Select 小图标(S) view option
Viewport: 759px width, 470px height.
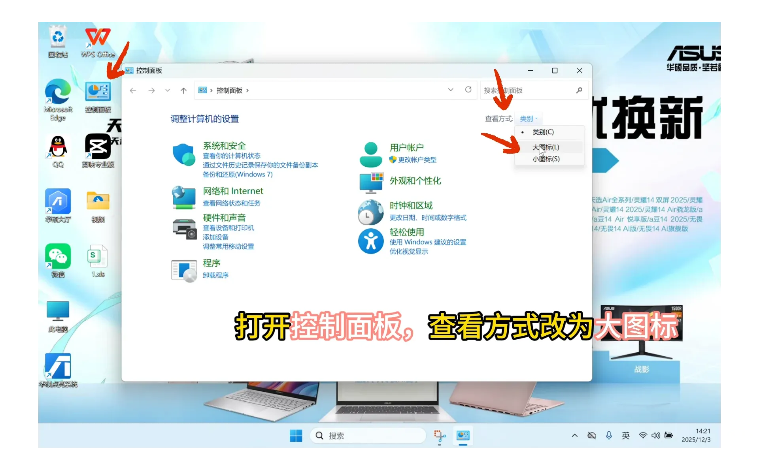546,159
